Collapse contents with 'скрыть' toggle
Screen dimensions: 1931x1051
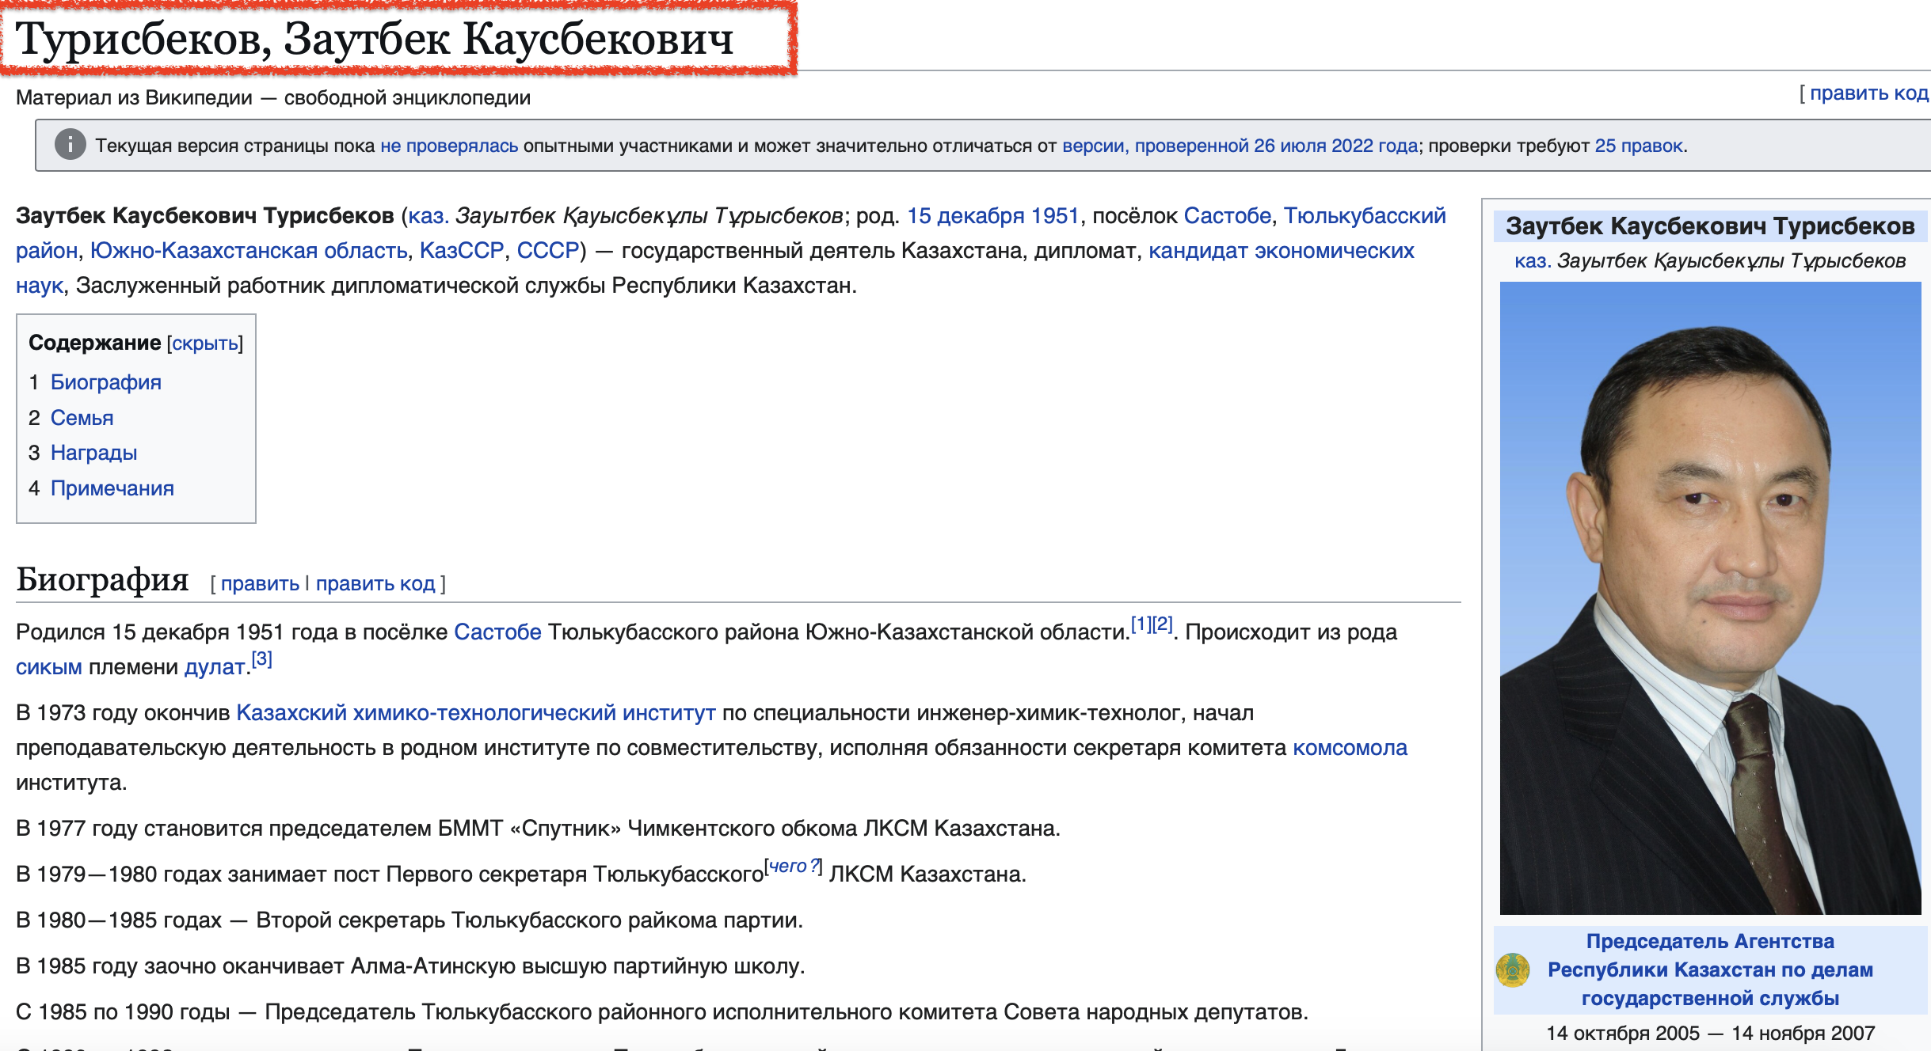pyautogui.click(x=205, y=343)
